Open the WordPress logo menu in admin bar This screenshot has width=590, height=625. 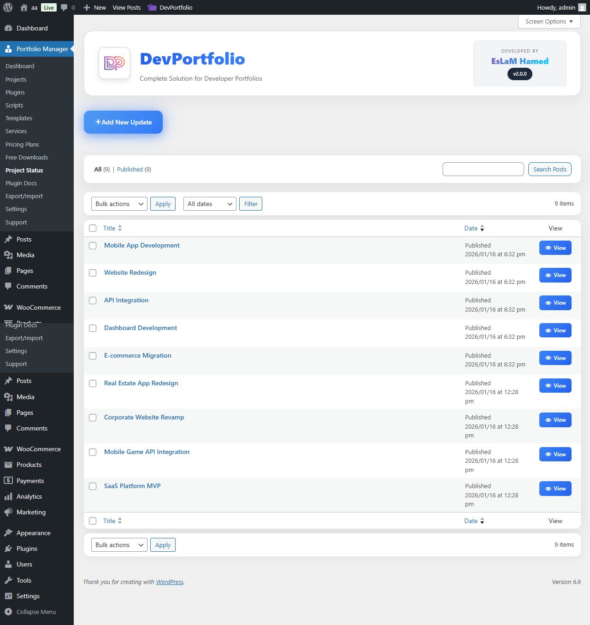point(8,7)
